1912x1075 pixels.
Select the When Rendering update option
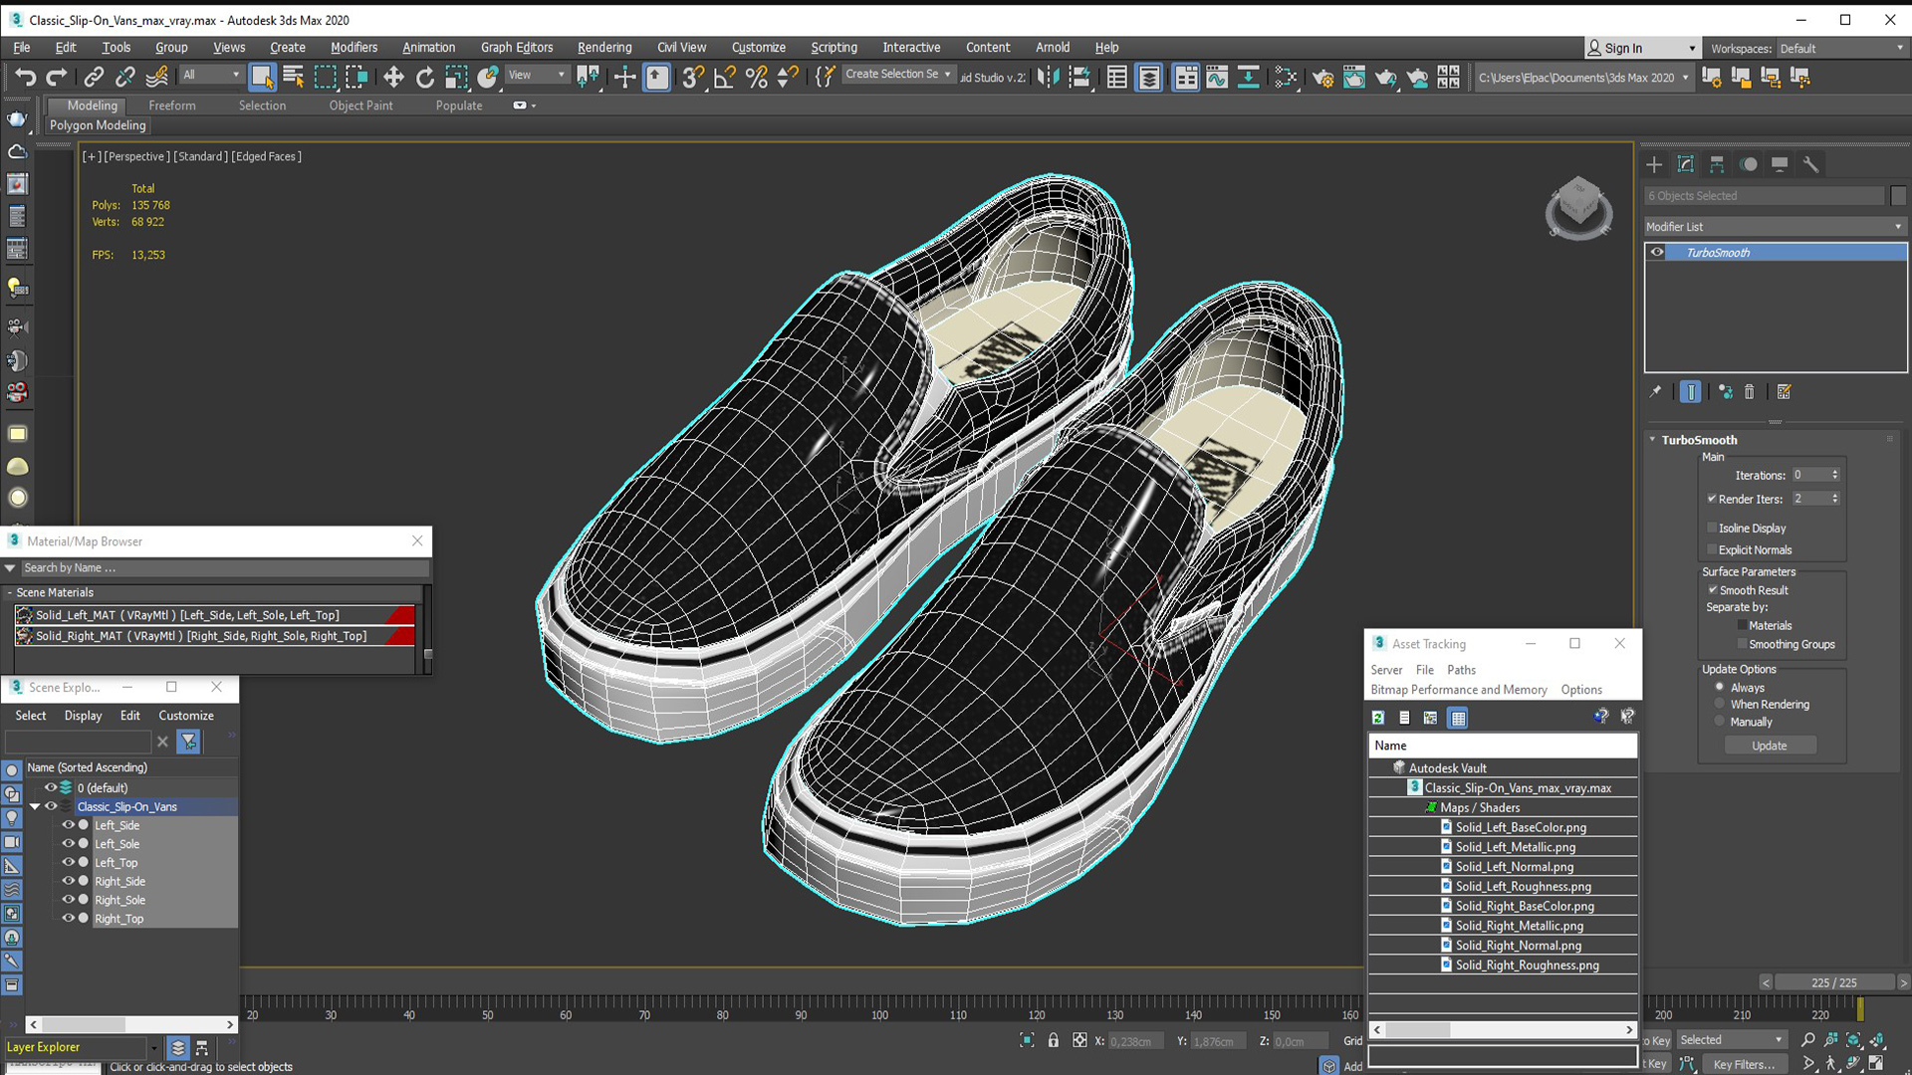pyautogui.click(x=1720, y=704)
